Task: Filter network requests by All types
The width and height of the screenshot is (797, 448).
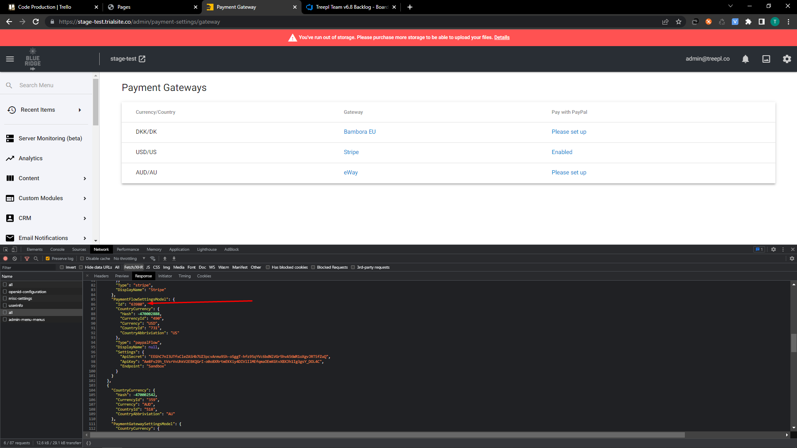Action: click(117, 267)
